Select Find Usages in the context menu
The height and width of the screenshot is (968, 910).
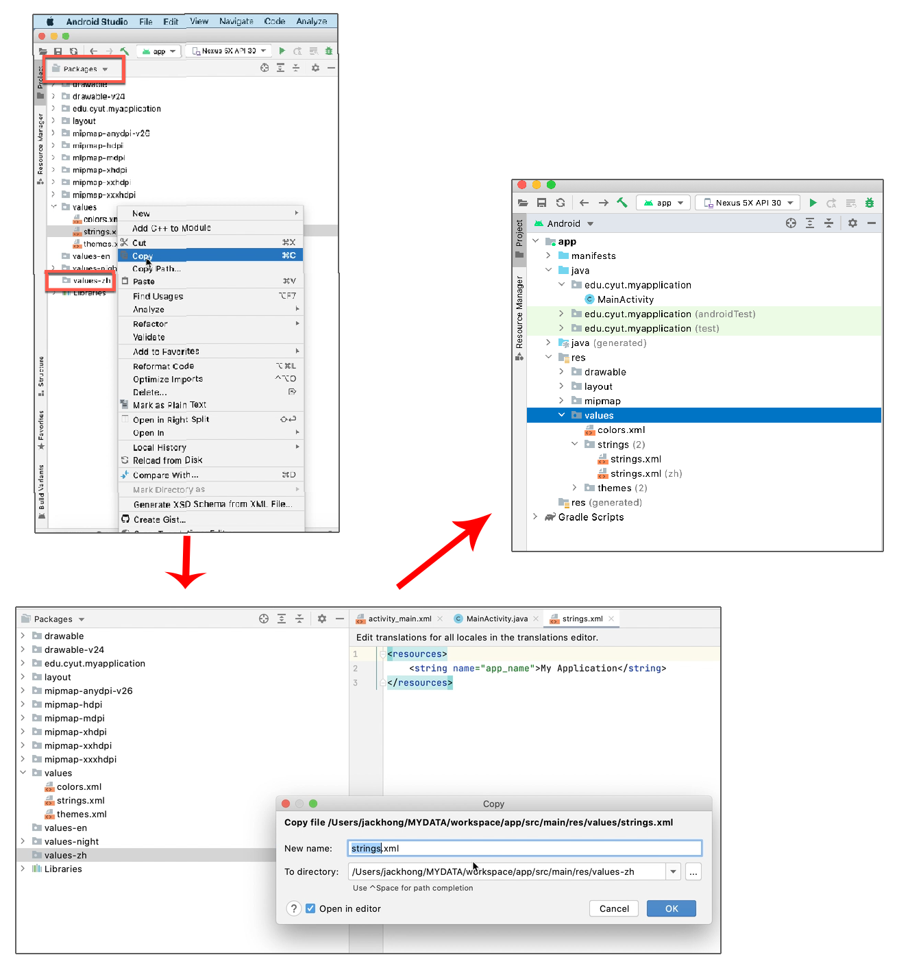210,296
